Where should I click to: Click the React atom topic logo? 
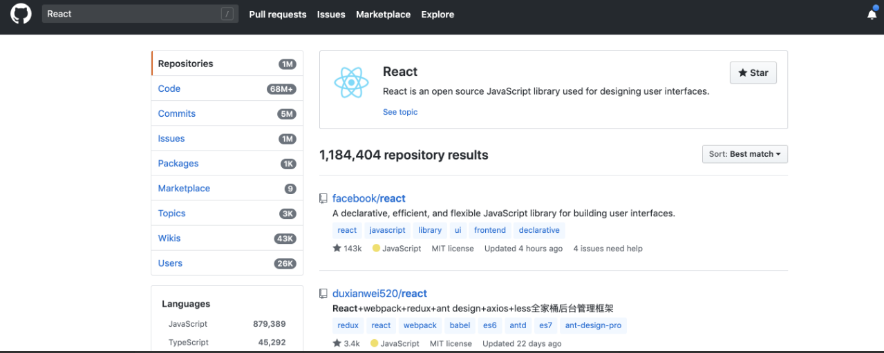pyautogui.click(x=352, y=83)
